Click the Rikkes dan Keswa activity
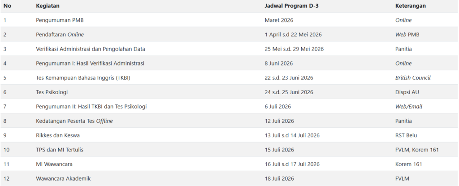The image size is (459, 186). (58, 135)
